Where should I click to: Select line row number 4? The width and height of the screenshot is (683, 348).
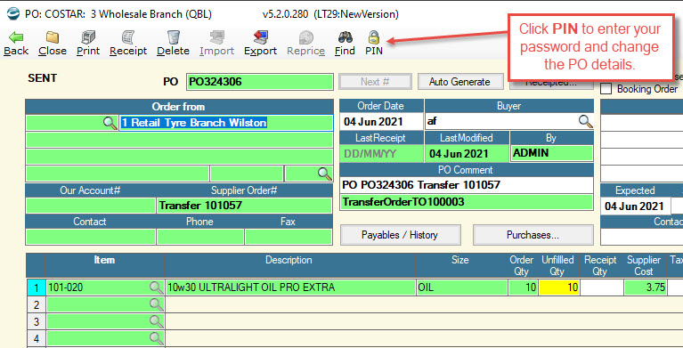(37, 338)
